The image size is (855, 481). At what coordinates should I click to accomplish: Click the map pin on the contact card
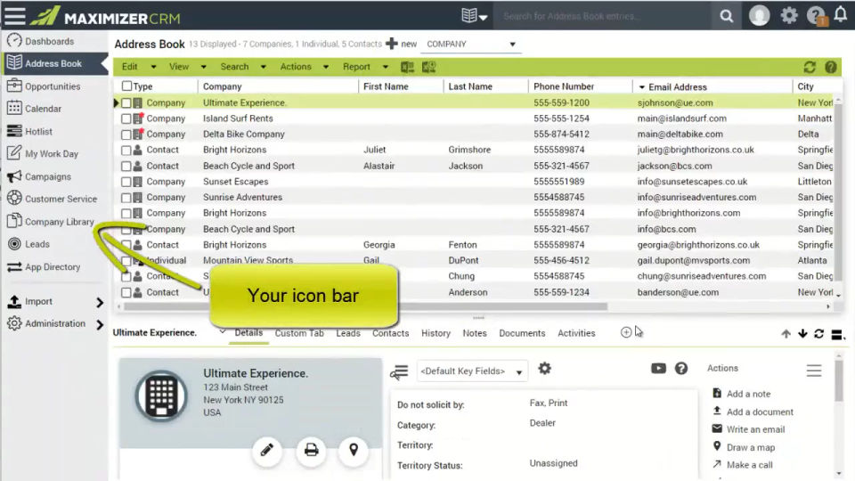pos(354,451)
